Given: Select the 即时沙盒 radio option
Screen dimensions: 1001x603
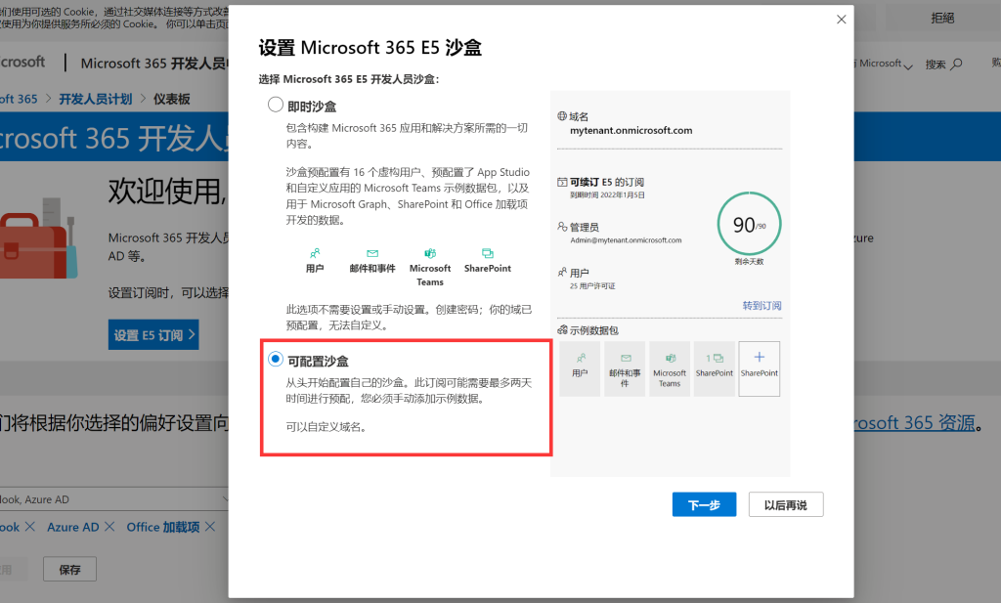Looking at the screenshot, I should [273, 106].
